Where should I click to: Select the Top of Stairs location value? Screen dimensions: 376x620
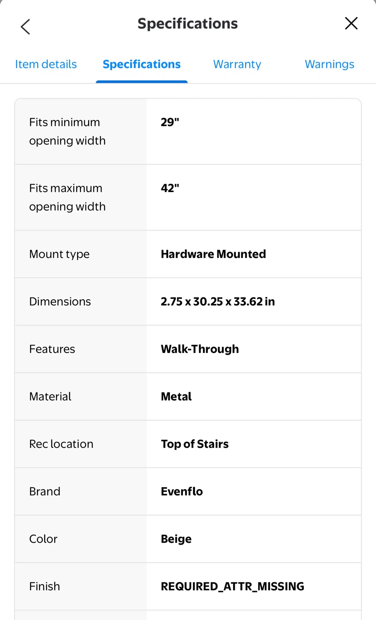point(194,444)
